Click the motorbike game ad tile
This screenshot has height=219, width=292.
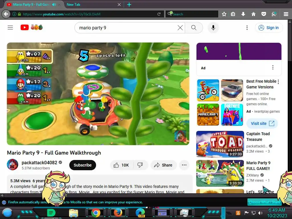pyautogui.click(x=208, y=90)
